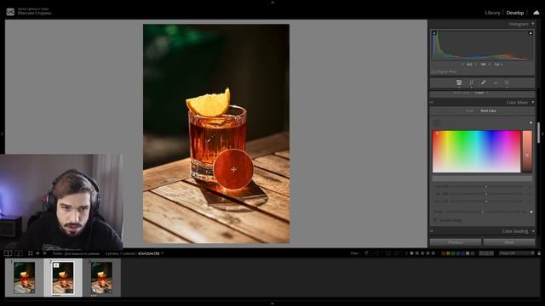Expand the Color Grading panel
Screen dimensions: 545x306
[533, 231]
